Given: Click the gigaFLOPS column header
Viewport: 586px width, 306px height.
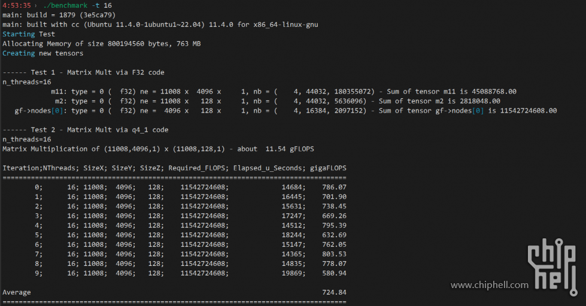Looking at the screenshot, I should pos(328,168).
